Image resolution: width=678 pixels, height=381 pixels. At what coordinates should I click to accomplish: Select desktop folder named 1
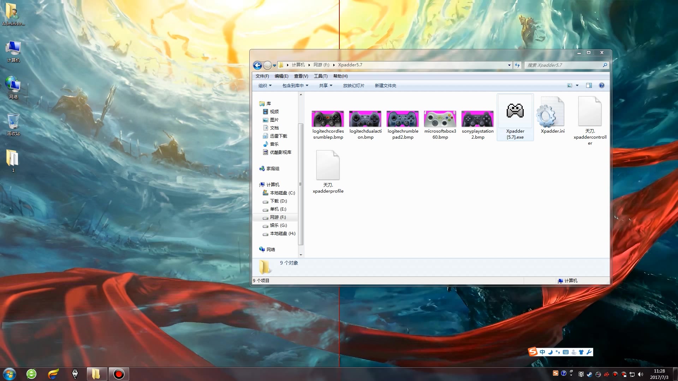[13, 161]
